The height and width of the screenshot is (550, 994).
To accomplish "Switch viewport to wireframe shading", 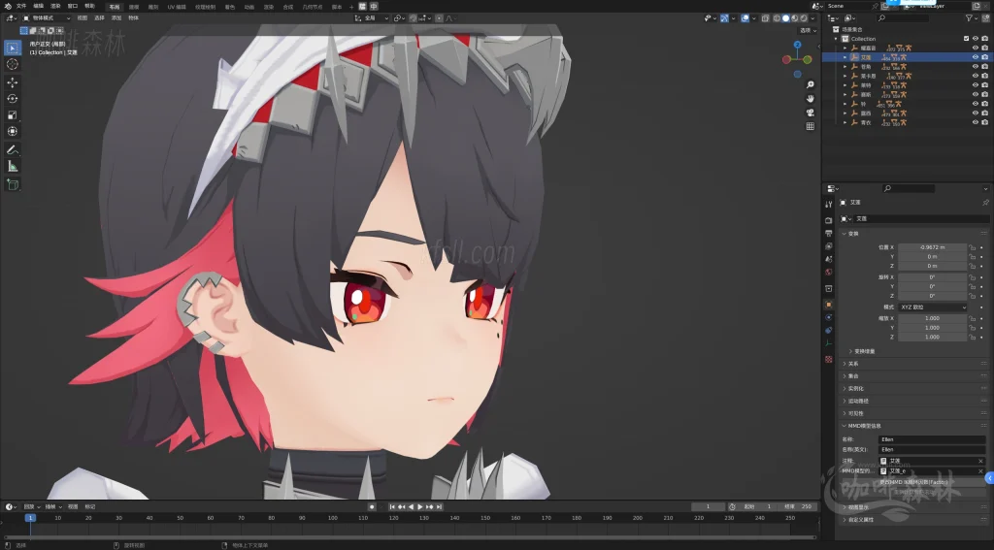I will 777,18.
